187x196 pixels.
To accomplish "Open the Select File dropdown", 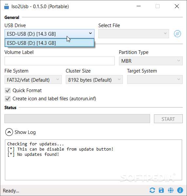I will click(x=134, y=34).
